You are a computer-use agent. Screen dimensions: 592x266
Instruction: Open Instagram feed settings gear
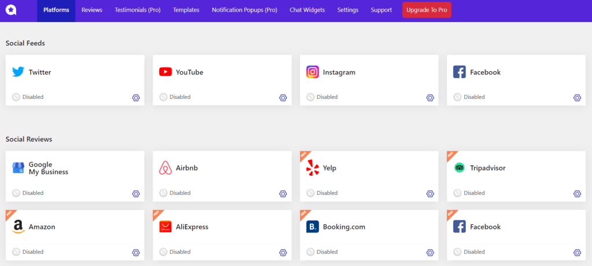pos(430,98)
